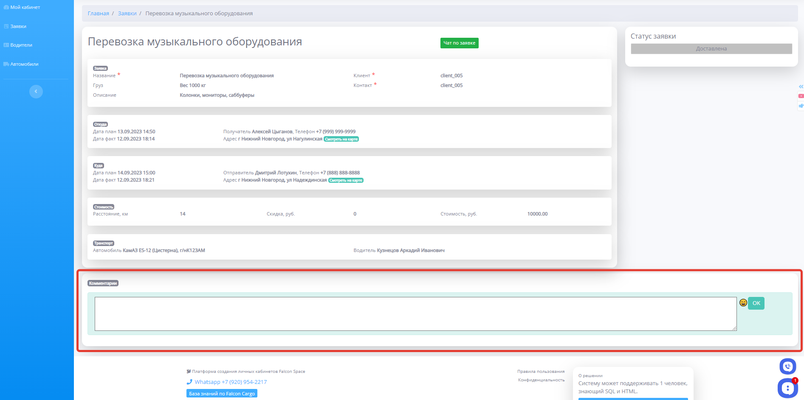Image resolution: width=804 pixels, height=400 pixels.
Task: View Надеждинская address on the map
Action: tap(346, 180)
